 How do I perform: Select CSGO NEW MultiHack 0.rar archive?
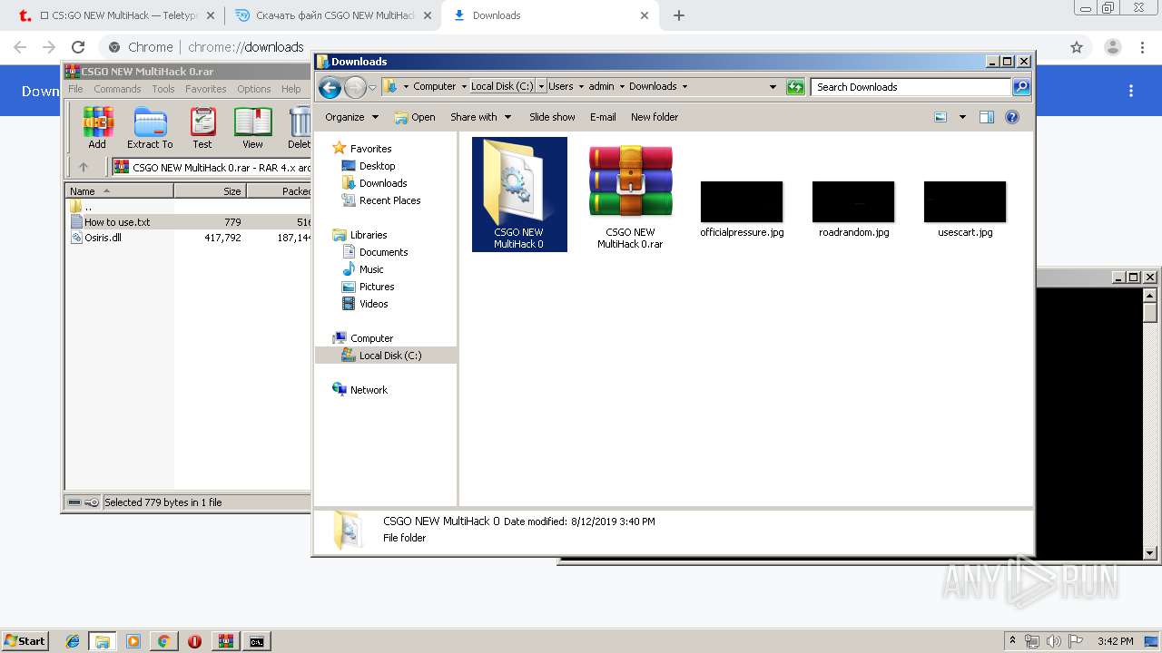(x=630, y=194)
